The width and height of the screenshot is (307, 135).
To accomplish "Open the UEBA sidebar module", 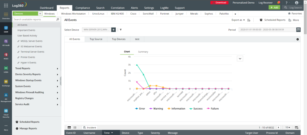I will coord(6,69).
